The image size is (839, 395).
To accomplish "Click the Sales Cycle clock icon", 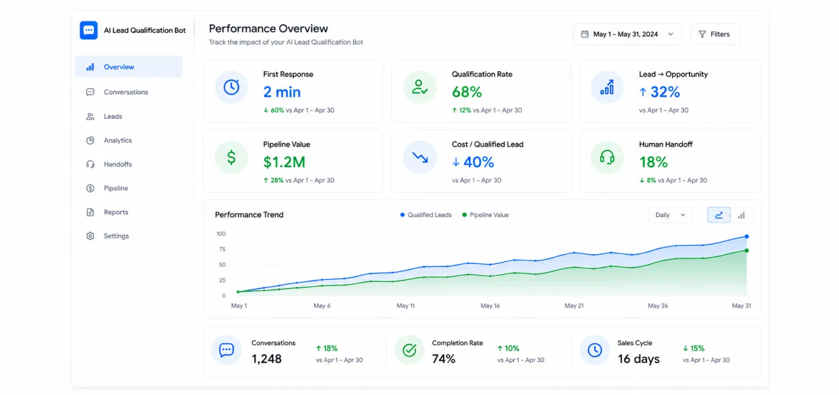I will [595, 350].
